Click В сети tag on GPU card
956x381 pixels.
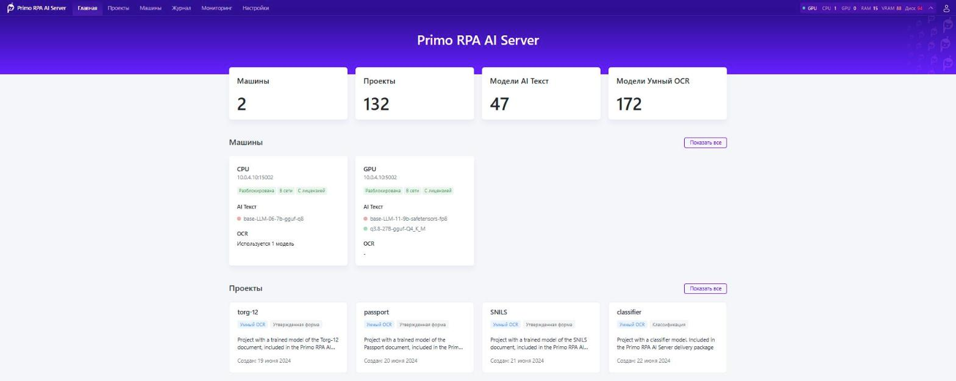[413, 191]
